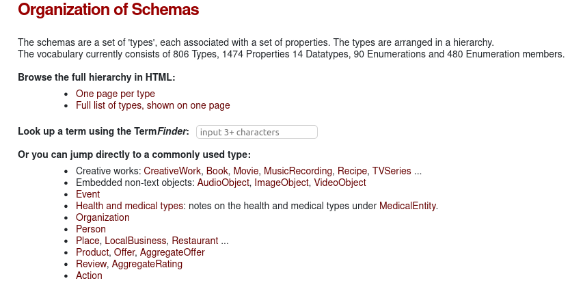This screenshot has height=296, width=570.
Task: Select the AggregateOffer type link
Action: tap(172, 252)
